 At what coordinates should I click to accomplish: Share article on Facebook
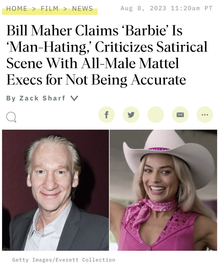click(107, 115)
